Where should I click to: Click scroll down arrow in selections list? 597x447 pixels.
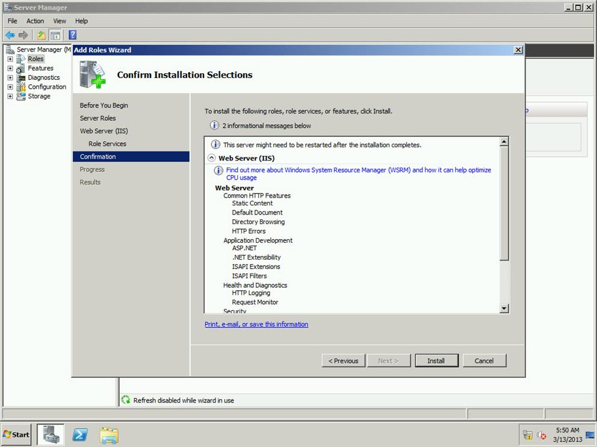[x=504, y=308]
